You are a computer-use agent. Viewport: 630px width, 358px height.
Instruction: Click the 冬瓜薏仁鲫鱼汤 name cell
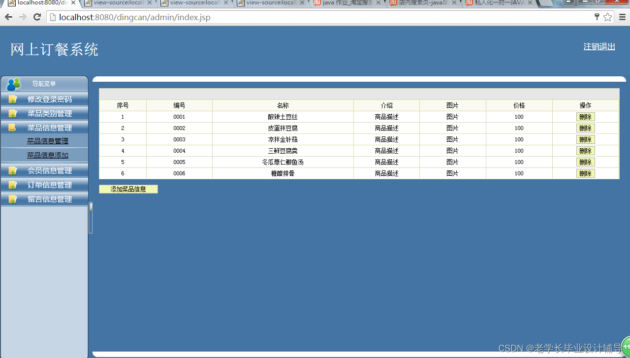(283, 162)
